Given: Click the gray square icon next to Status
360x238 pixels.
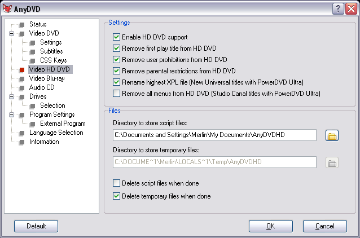Looking at the screenshot, I should point(22,25).
